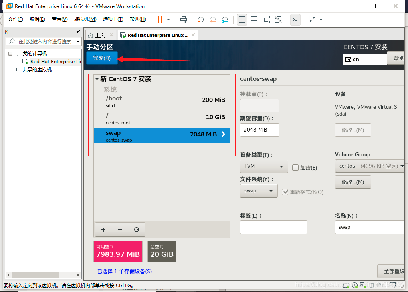Click the library search field
Image resolution: width=408 pixels, height=292 pixels.
coord(43,41)
